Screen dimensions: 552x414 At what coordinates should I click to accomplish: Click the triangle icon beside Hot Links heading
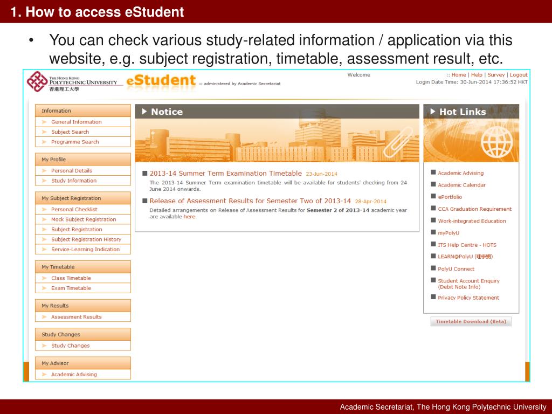[x=433, y=112]
